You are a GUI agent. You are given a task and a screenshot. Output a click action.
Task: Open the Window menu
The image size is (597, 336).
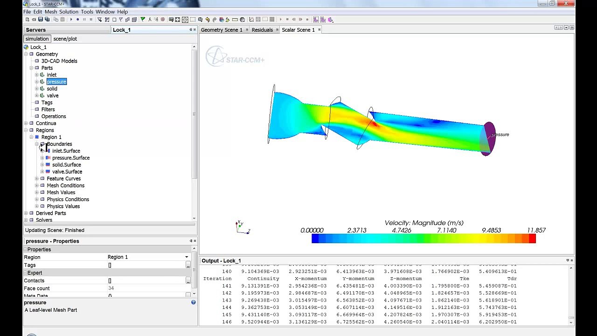pos(105,12)
